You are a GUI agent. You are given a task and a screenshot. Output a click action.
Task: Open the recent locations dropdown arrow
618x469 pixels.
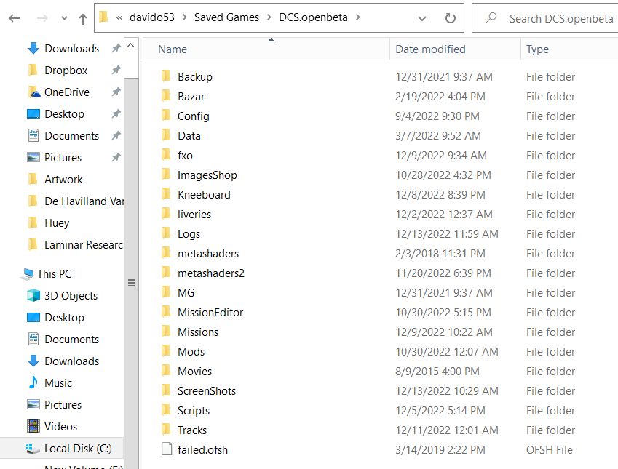point(64,18)
